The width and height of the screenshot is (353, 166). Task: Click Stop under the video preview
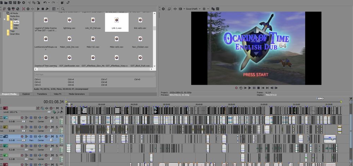258,88
